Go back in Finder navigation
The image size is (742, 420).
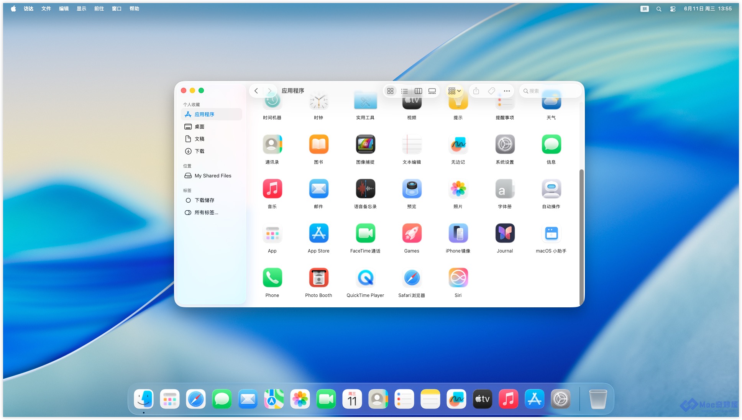pyautogui.click(x=256, y=91)
